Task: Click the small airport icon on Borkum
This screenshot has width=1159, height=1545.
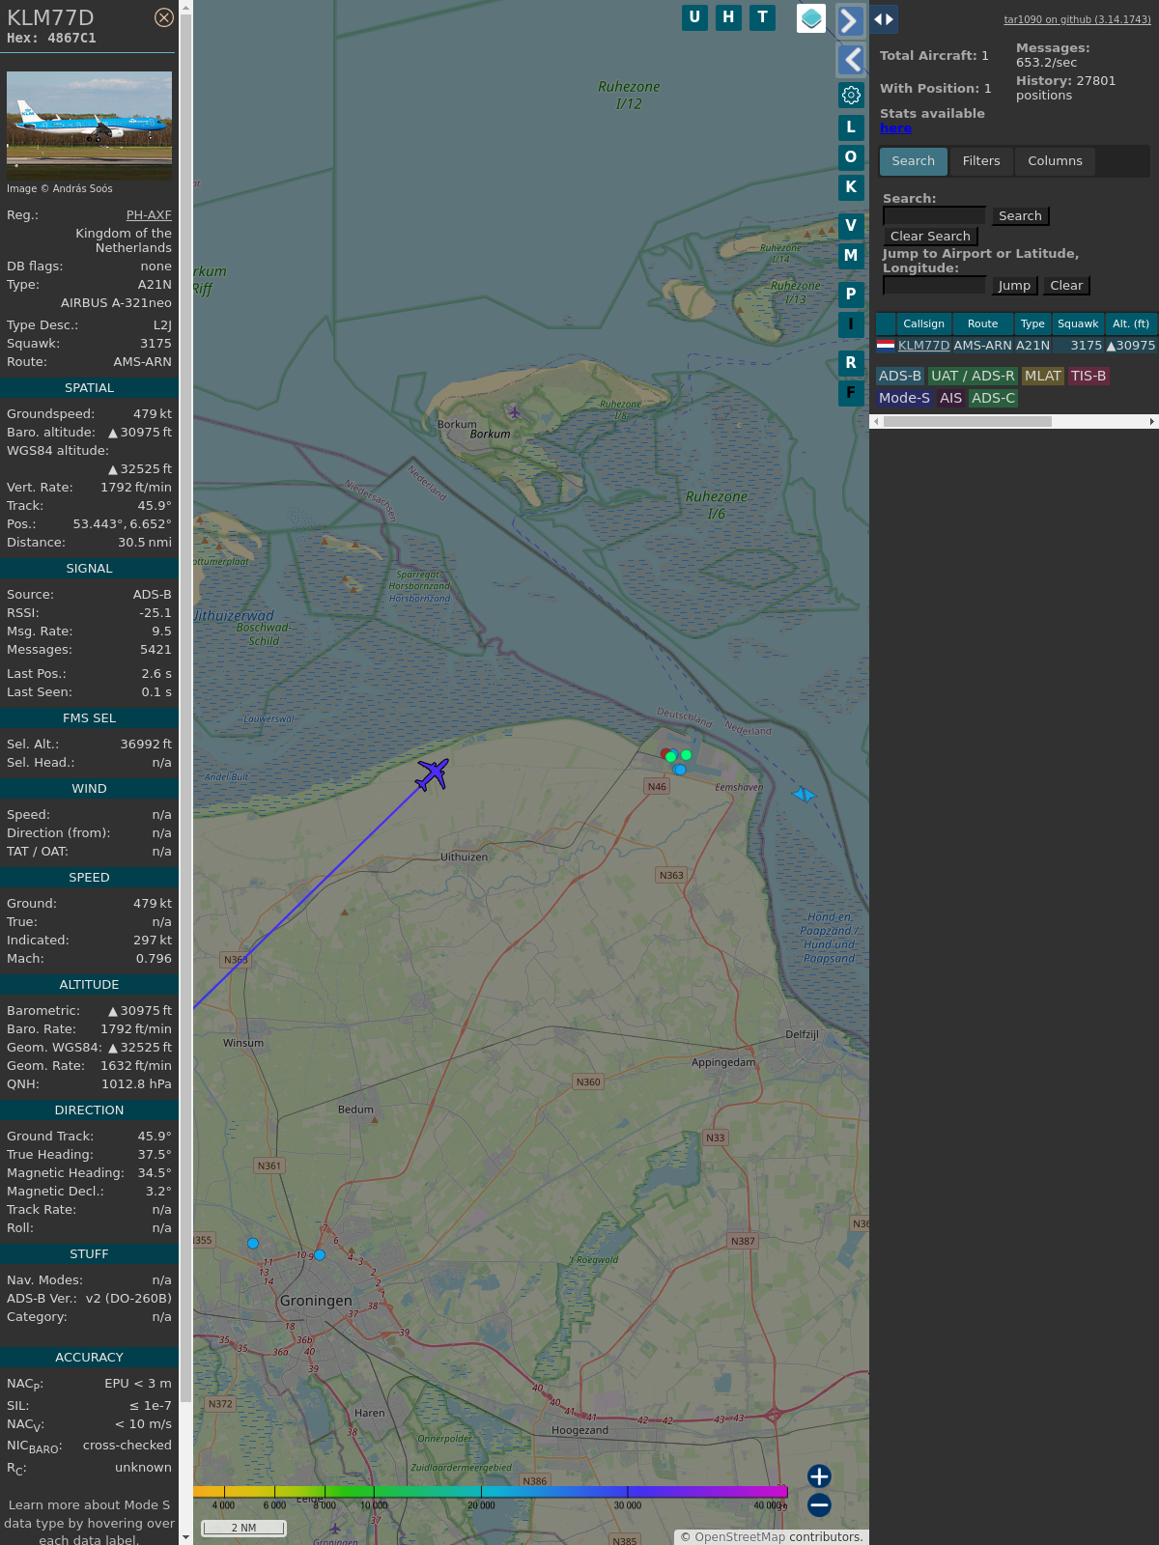Action: coord(515,412)
